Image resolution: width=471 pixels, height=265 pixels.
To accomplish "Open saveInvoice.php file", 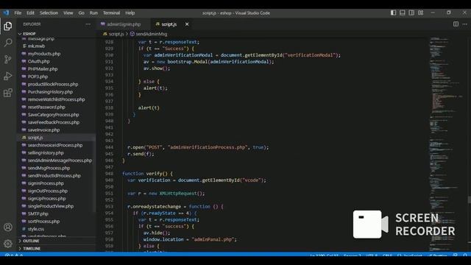I will tap(43, 130).
